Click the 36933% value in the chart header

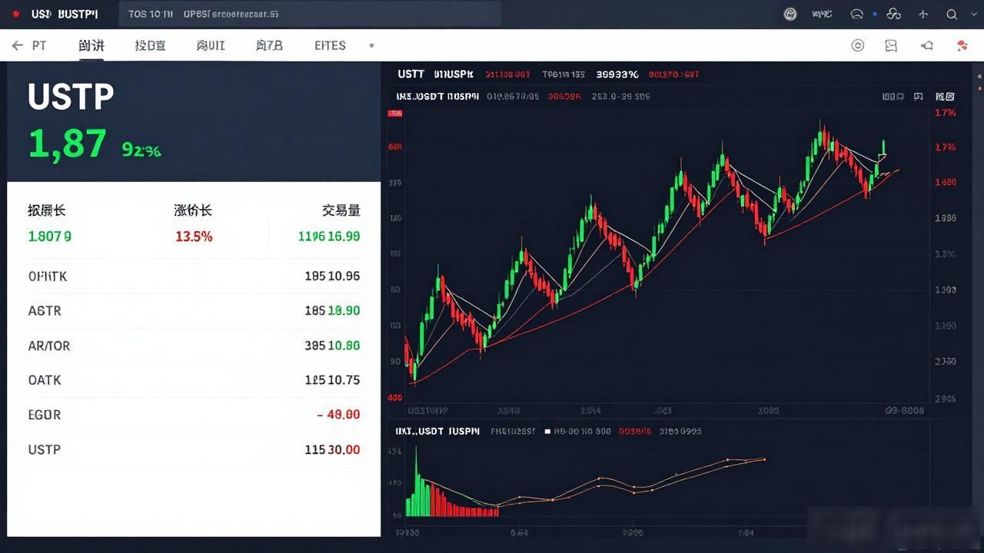[x=617, y=75]
